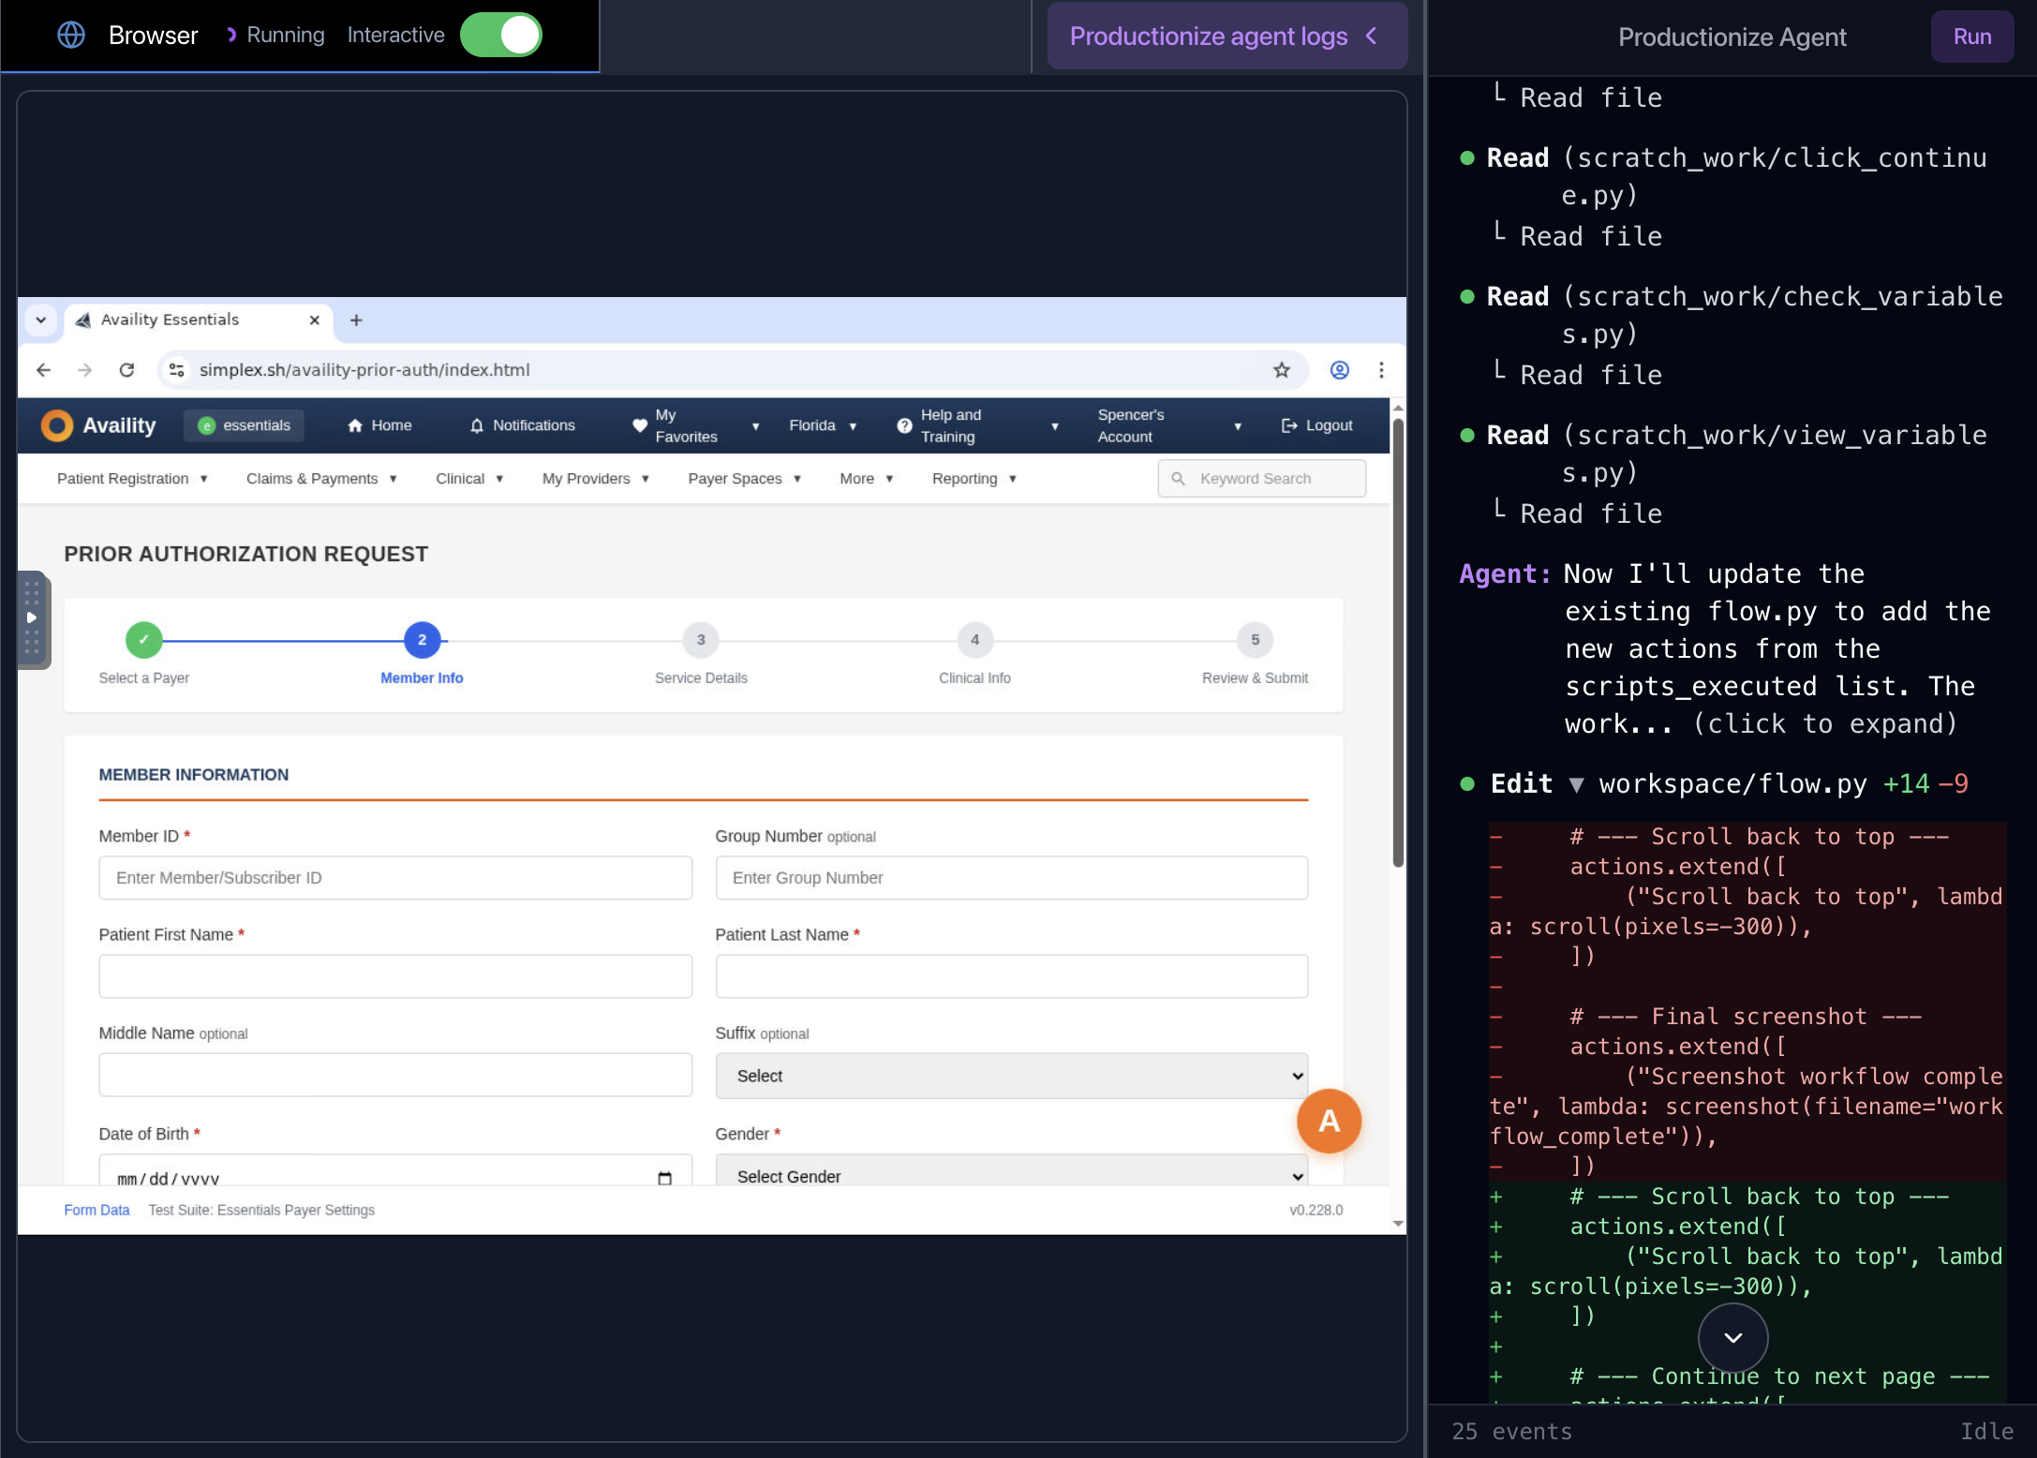The image size is (2037, 1458).
Task: Click the browser reload icon
Action: click(x=127, y=369)
